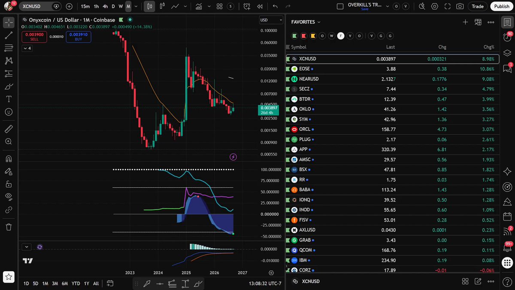Select the 6M date range

(x=64, y=284)
